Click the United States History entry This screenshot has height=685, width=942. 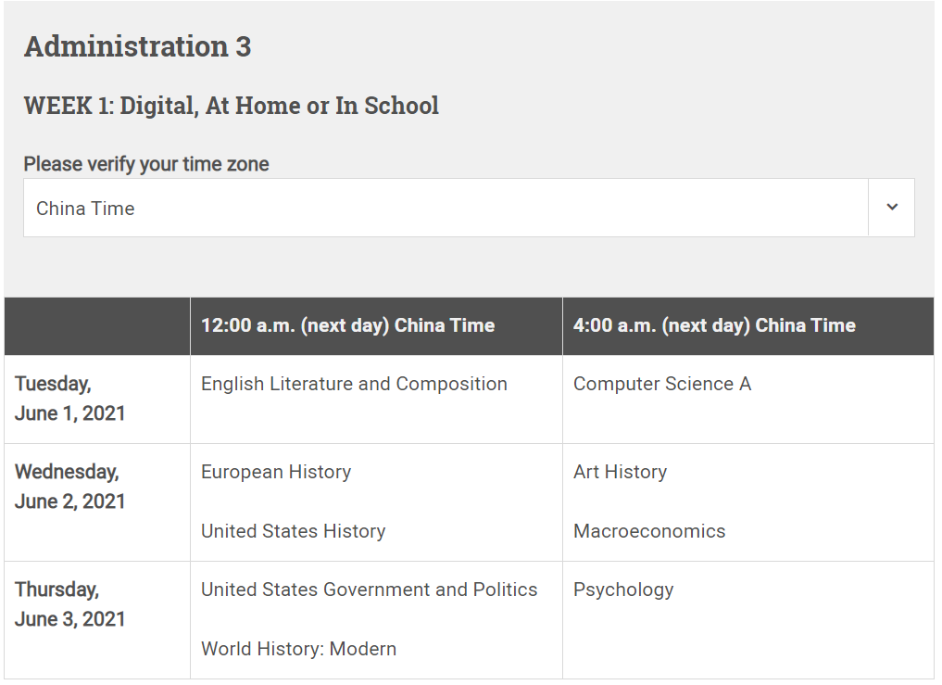coord(294,531)
